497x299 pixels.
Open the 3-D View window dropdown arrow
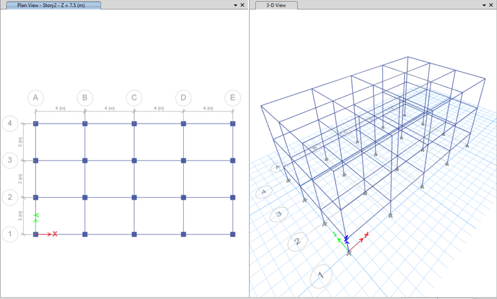484,5
